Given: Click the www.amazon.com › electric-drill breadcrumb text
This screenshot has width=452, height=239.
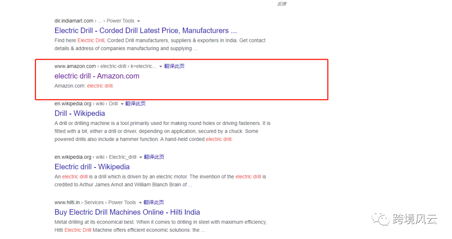Looking at the screenshot, I should pyautogui.click(x=105, y=66).
